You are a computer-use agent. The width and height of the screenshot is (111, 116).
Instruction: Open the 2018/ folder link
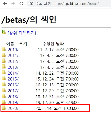[13, 97]
